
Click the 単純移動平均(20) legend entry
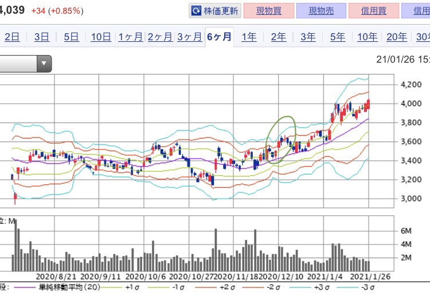tap(69, 287)
